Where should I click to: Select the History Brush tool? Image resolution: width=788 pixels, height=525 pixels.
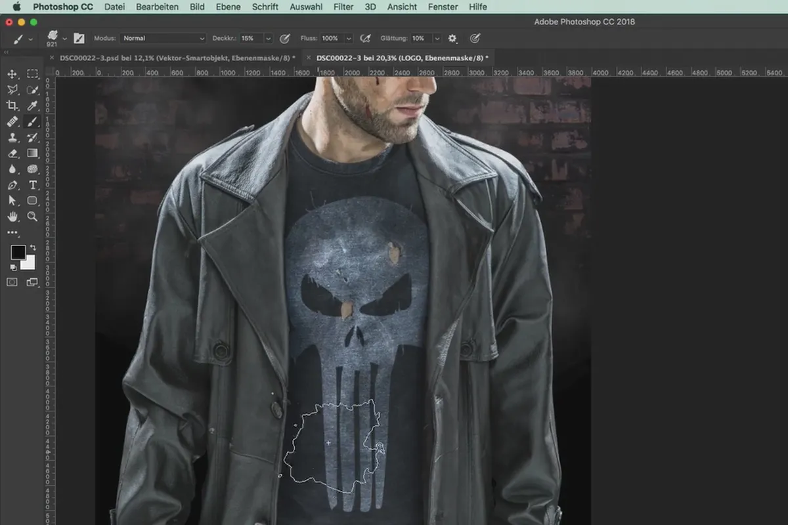point(32,138)
